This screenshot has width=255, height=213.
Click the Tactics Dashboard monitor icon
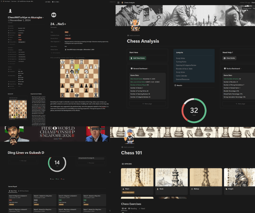pos(225,69)
